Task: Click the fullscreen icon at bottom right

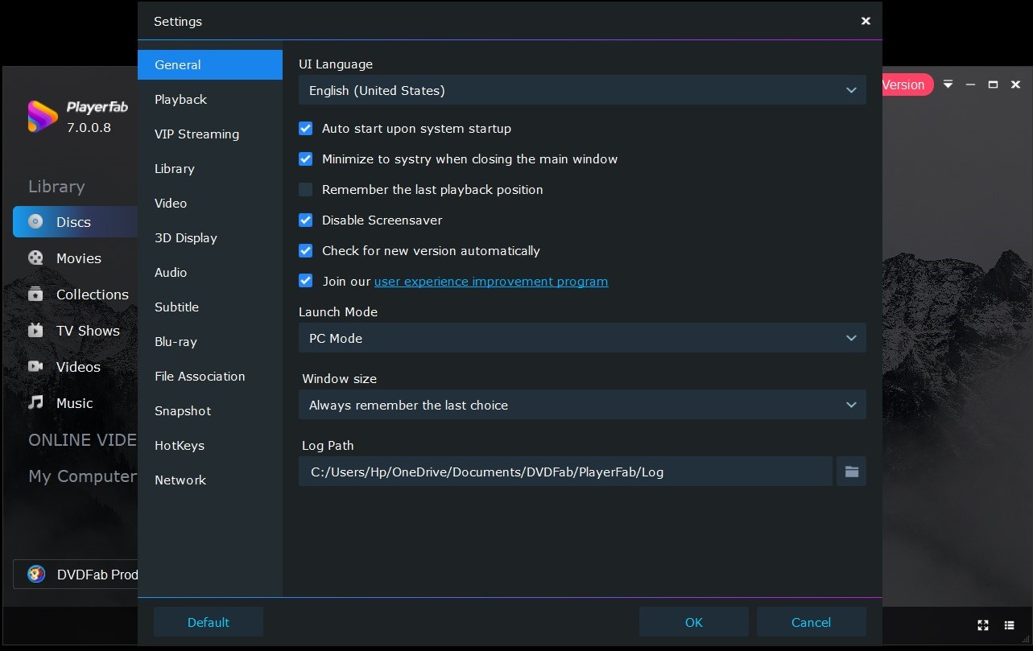Action: point(983,625)
